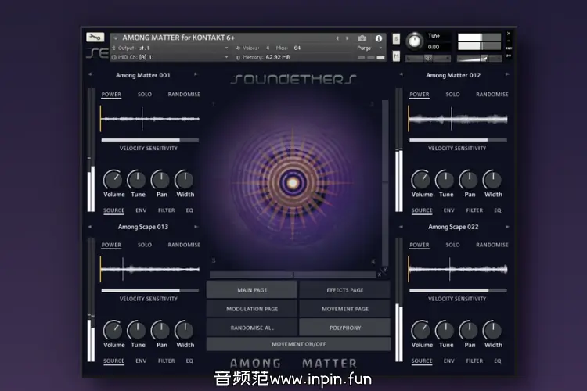Image resolution: width=587 pixels, height=391 pixels.
Task: Open the Output st.1 dropdown
Action: click(x=226, y=48)
